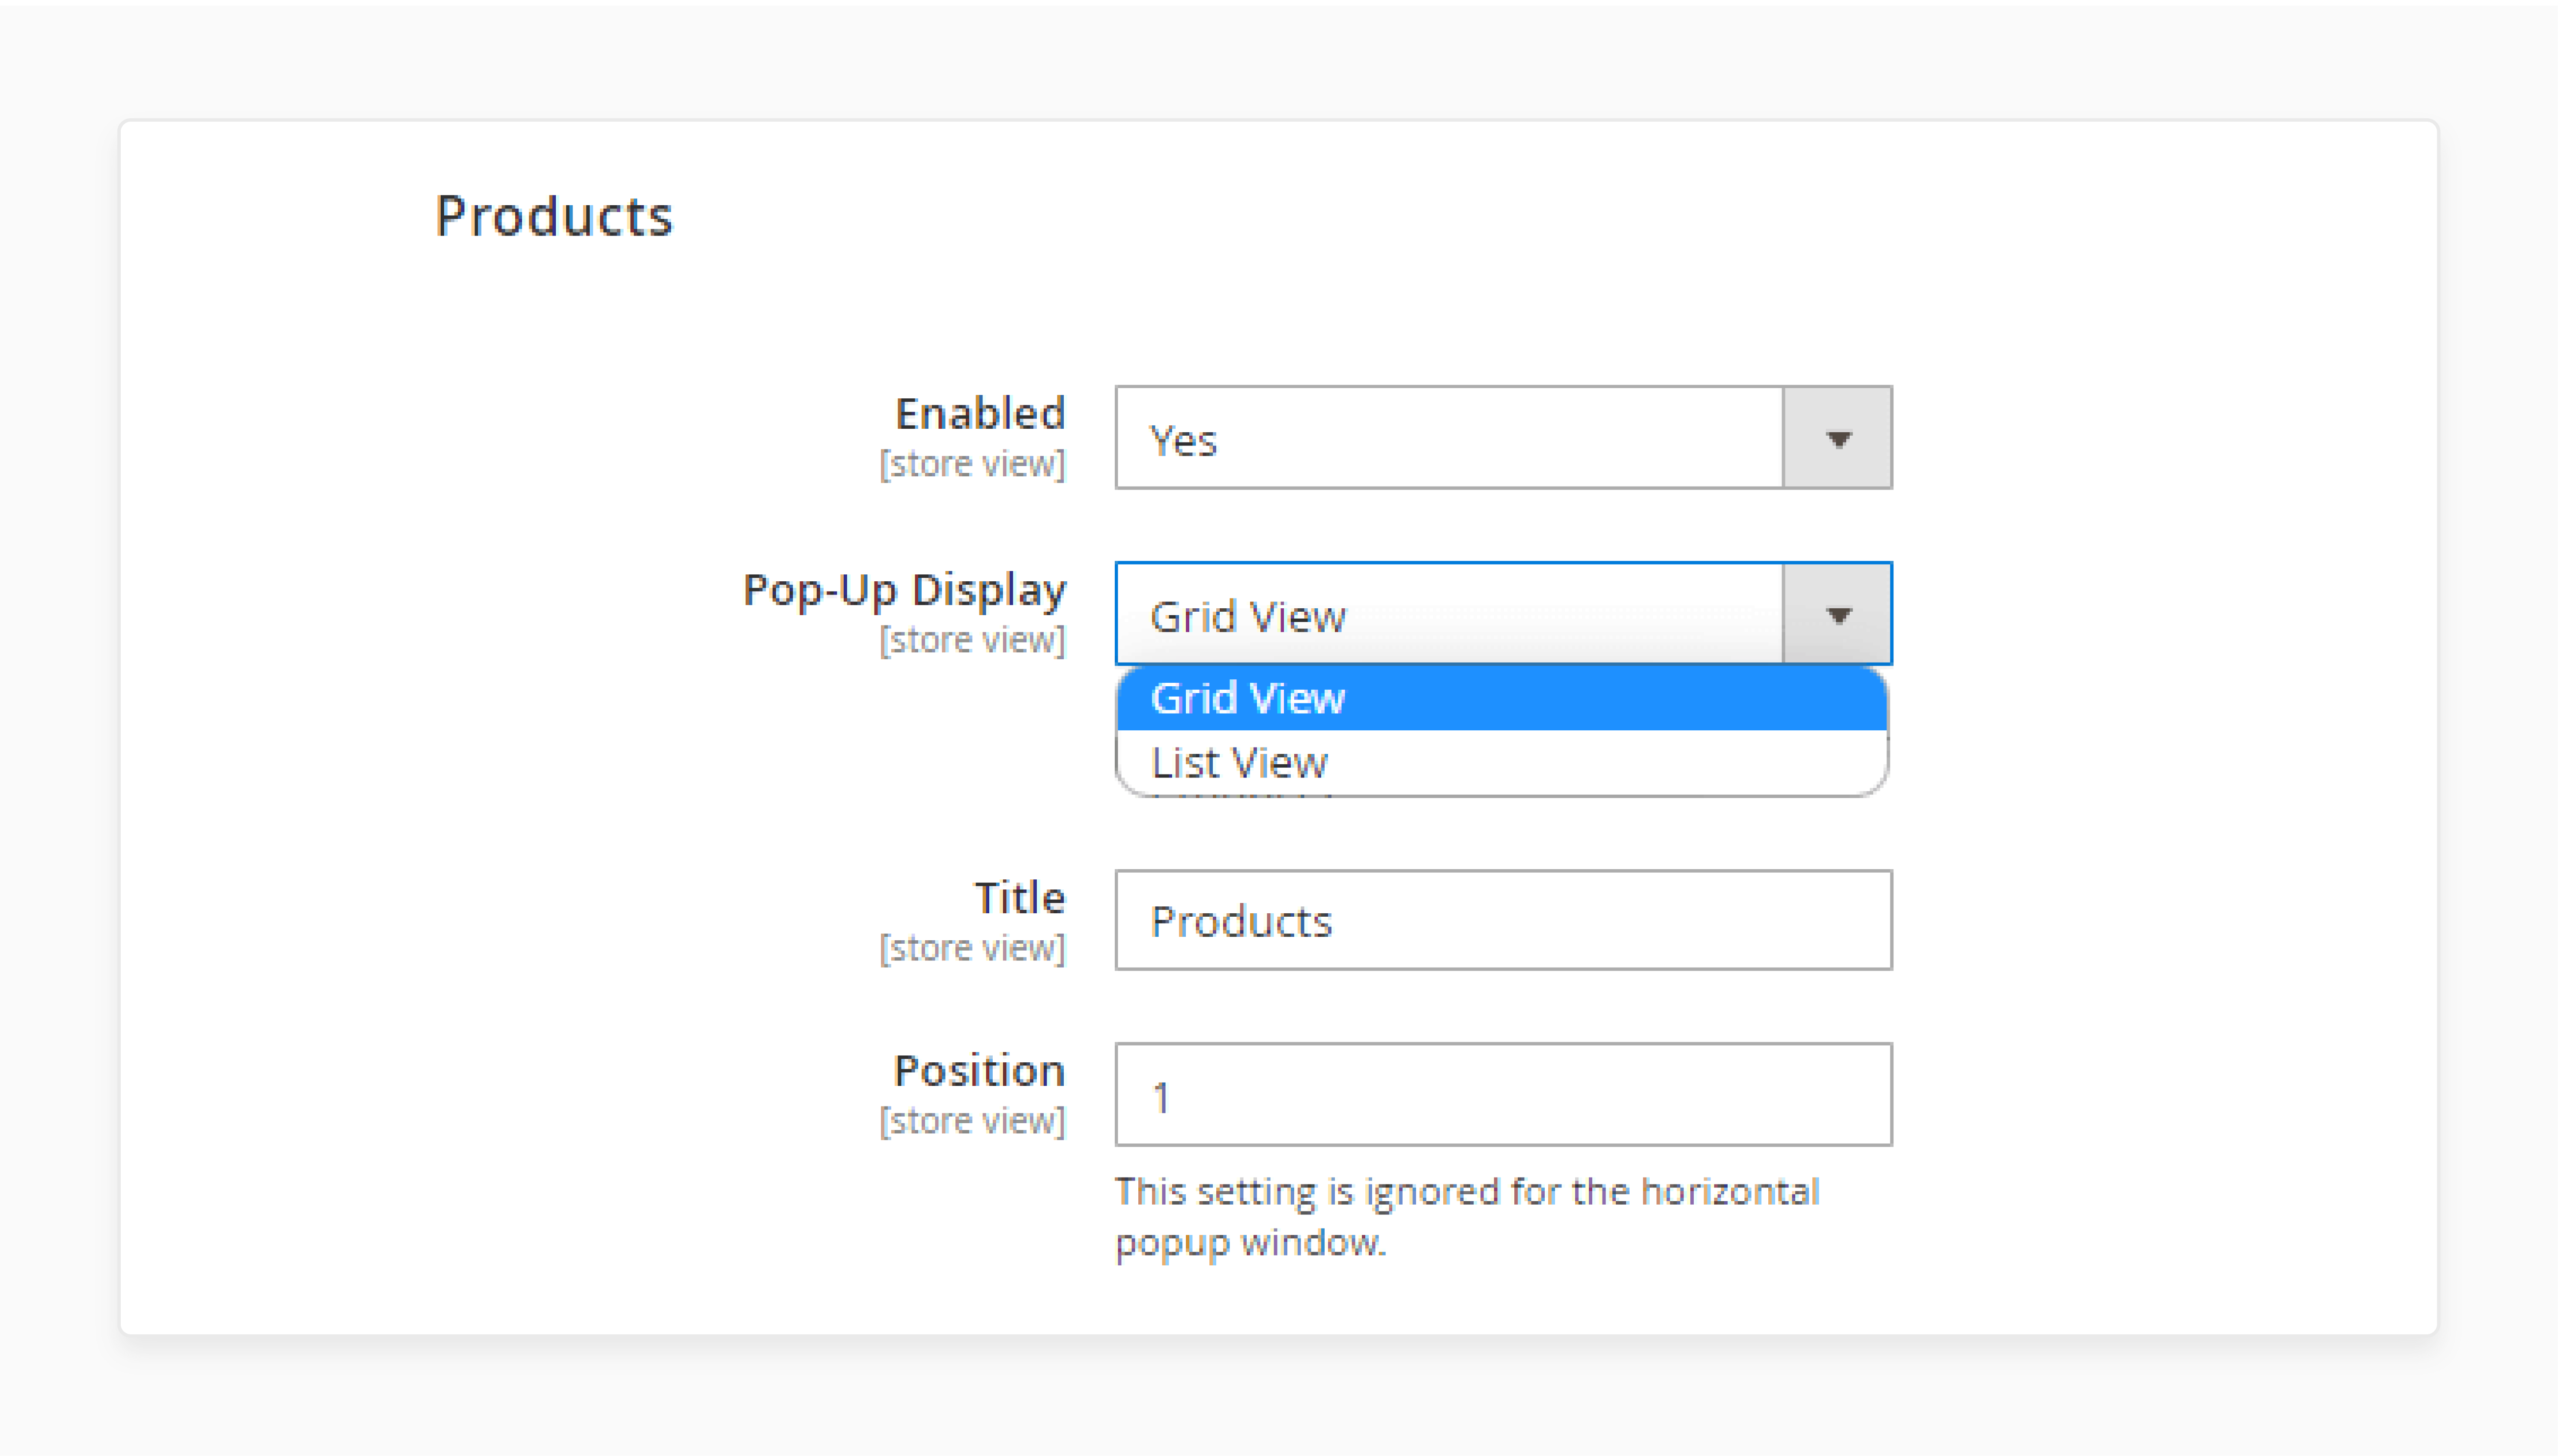The width and height of the screenshot is (2558, 1456).
Task: Choose List View option in list
Action: tap(1501, 762)
